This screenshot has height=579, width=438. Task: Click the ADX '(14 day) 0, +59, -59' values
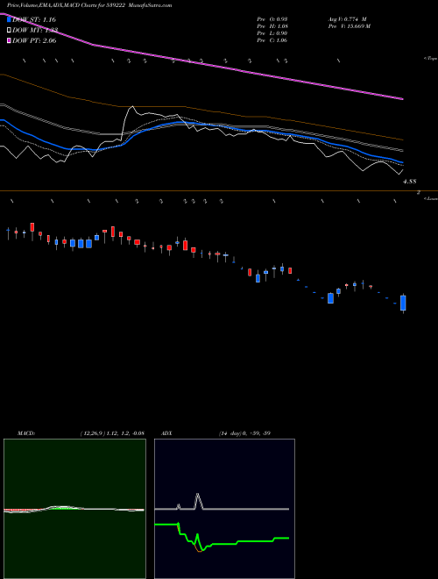[244, 433]
